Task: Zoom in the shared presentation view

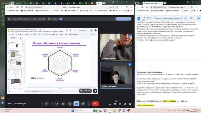Action: pos(90,91)
